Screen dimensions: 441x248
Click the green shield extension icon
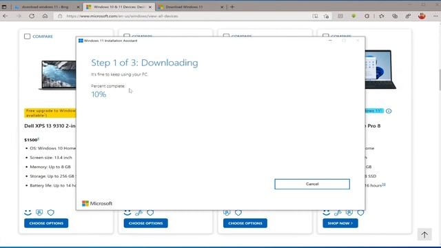(353, 16)
